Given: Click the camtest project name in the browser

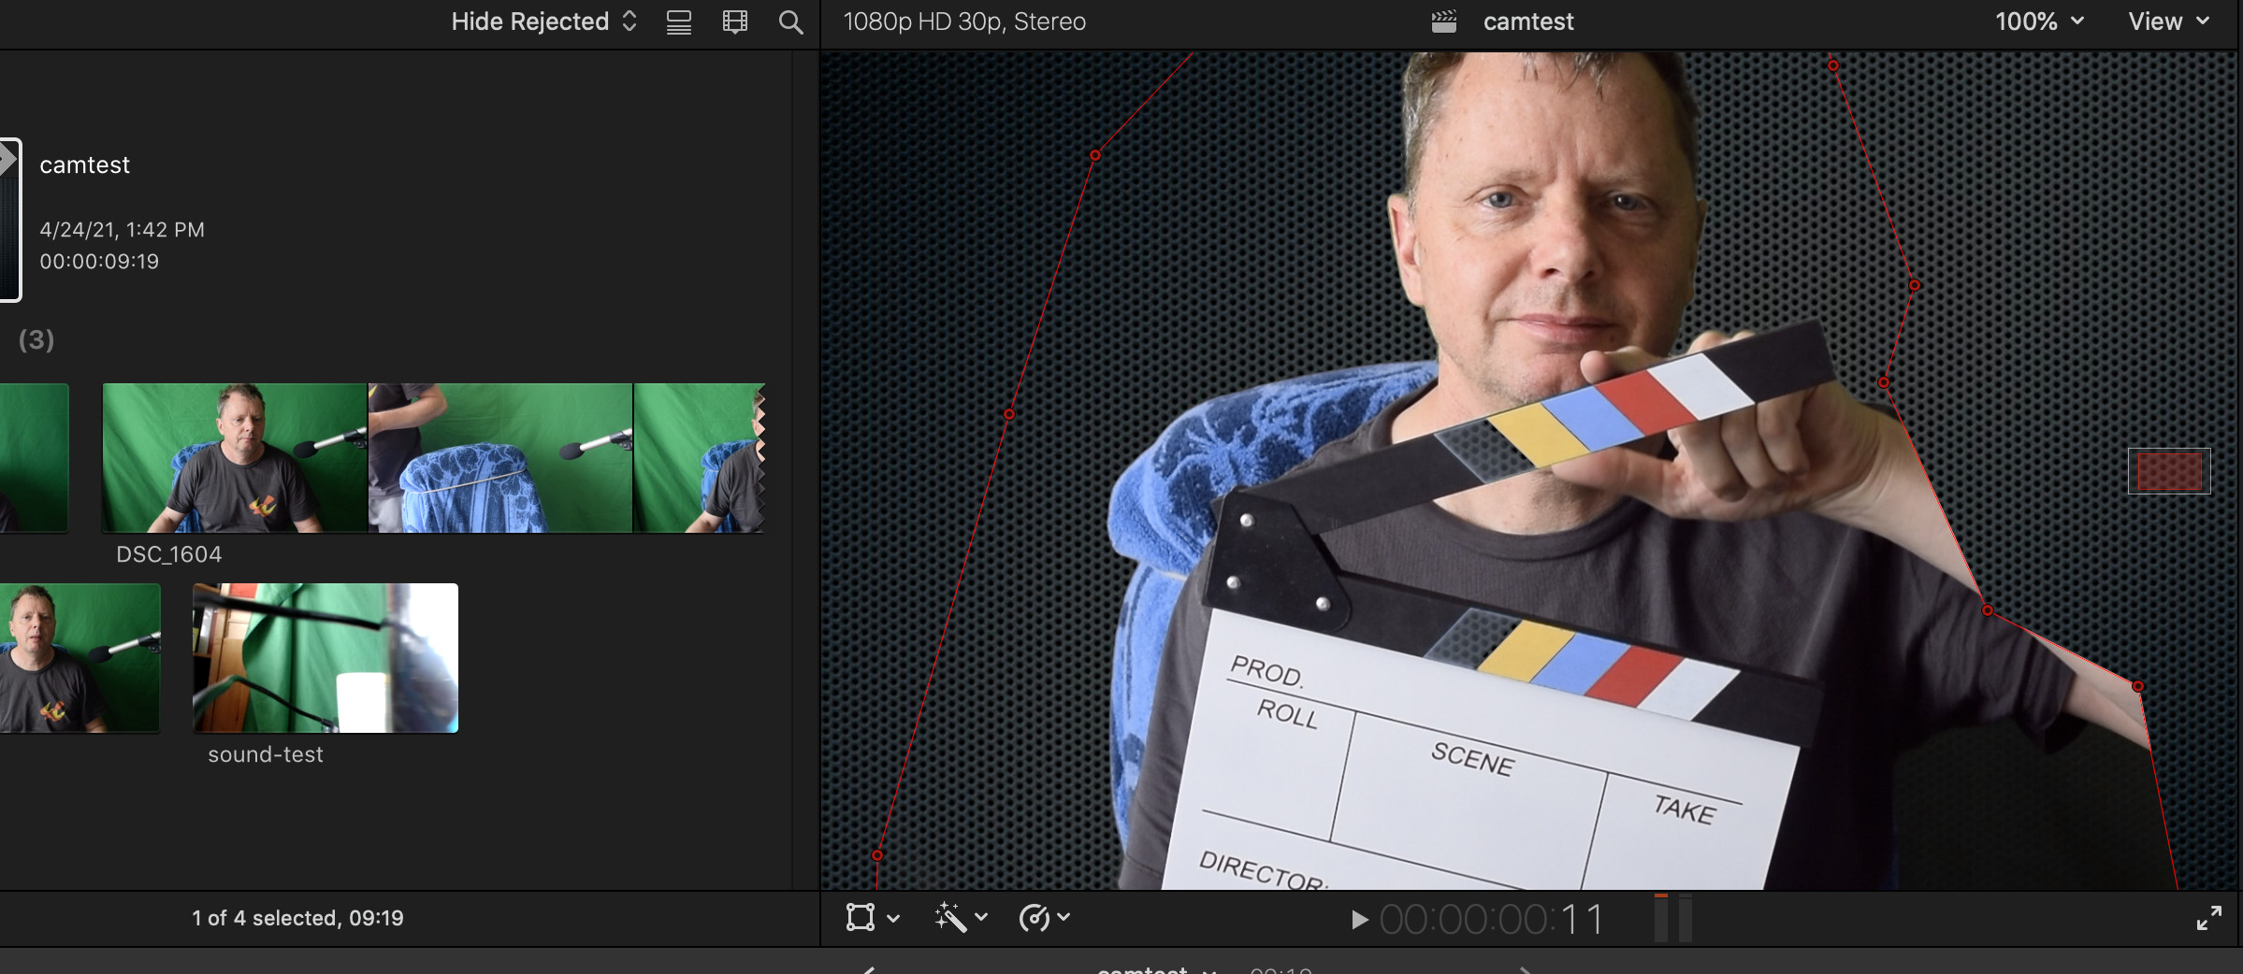Looking at the screenshot, I should point(84,165).
